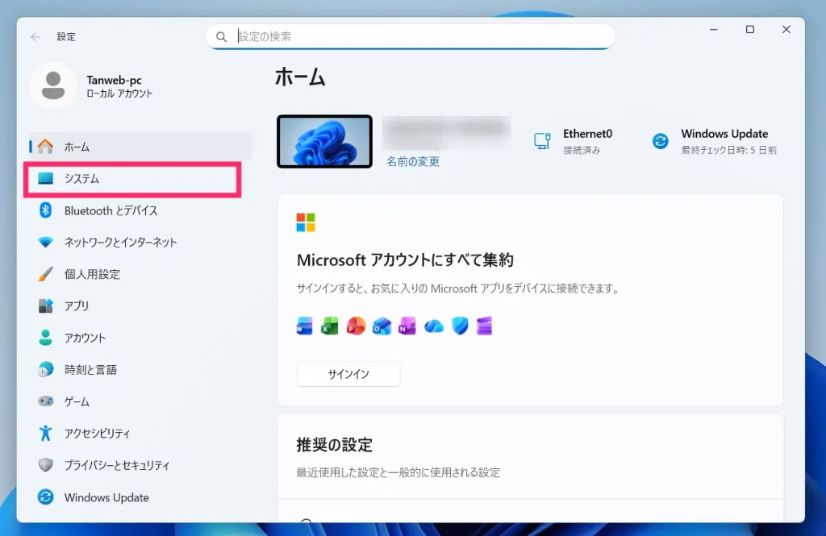Click the PowerPoint app icon
Viewport: 826px width, 536px height.
coord(356,326)
